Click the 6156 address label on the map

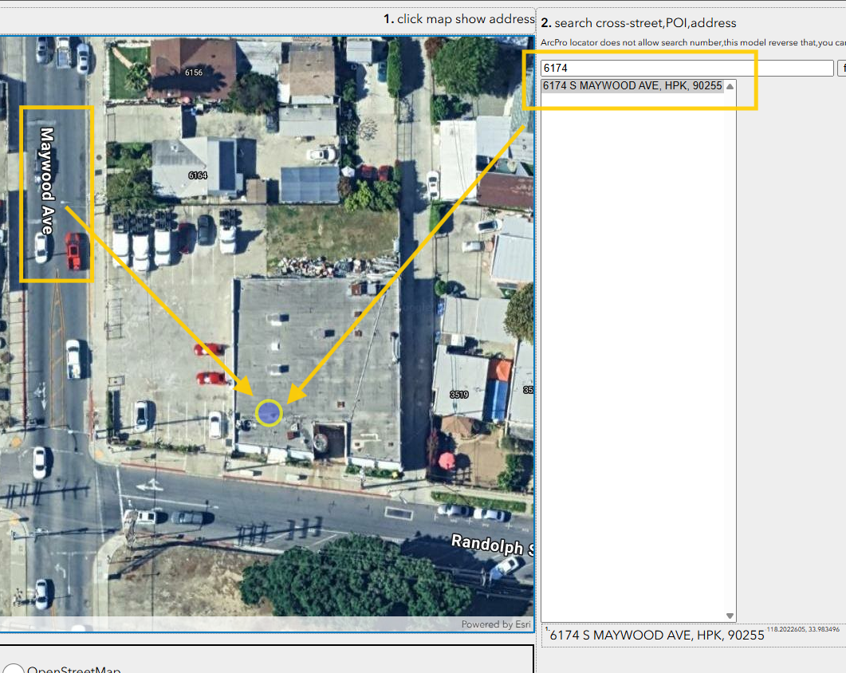[194, 73]
